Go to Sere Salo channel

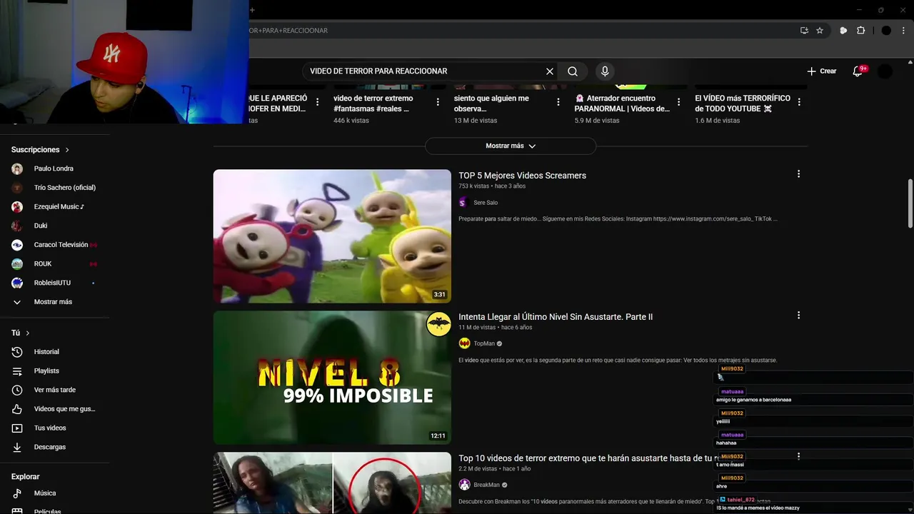tap(486, 203)
